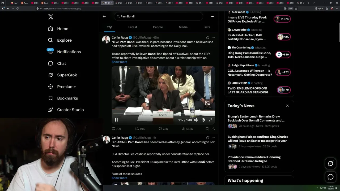Open Chat in the sidebar

click(x=57, y=63)
